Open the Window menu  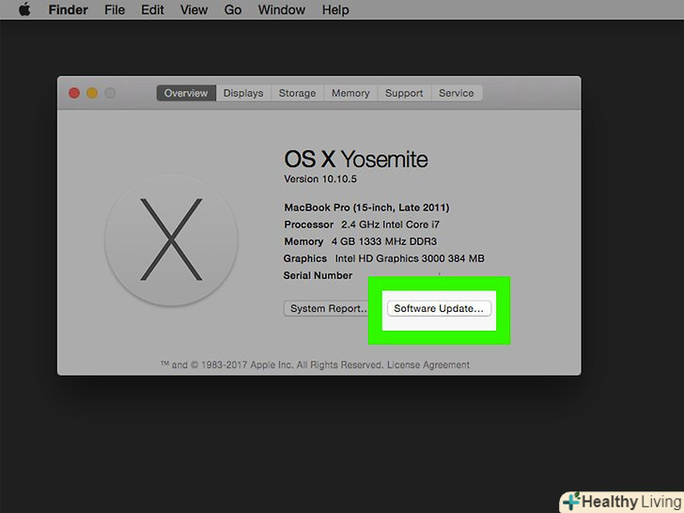281,9
